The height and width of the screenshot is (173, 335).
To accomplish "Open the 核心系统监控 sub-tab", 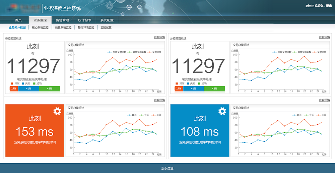I will pyautogui.click(x=40, y=27).
